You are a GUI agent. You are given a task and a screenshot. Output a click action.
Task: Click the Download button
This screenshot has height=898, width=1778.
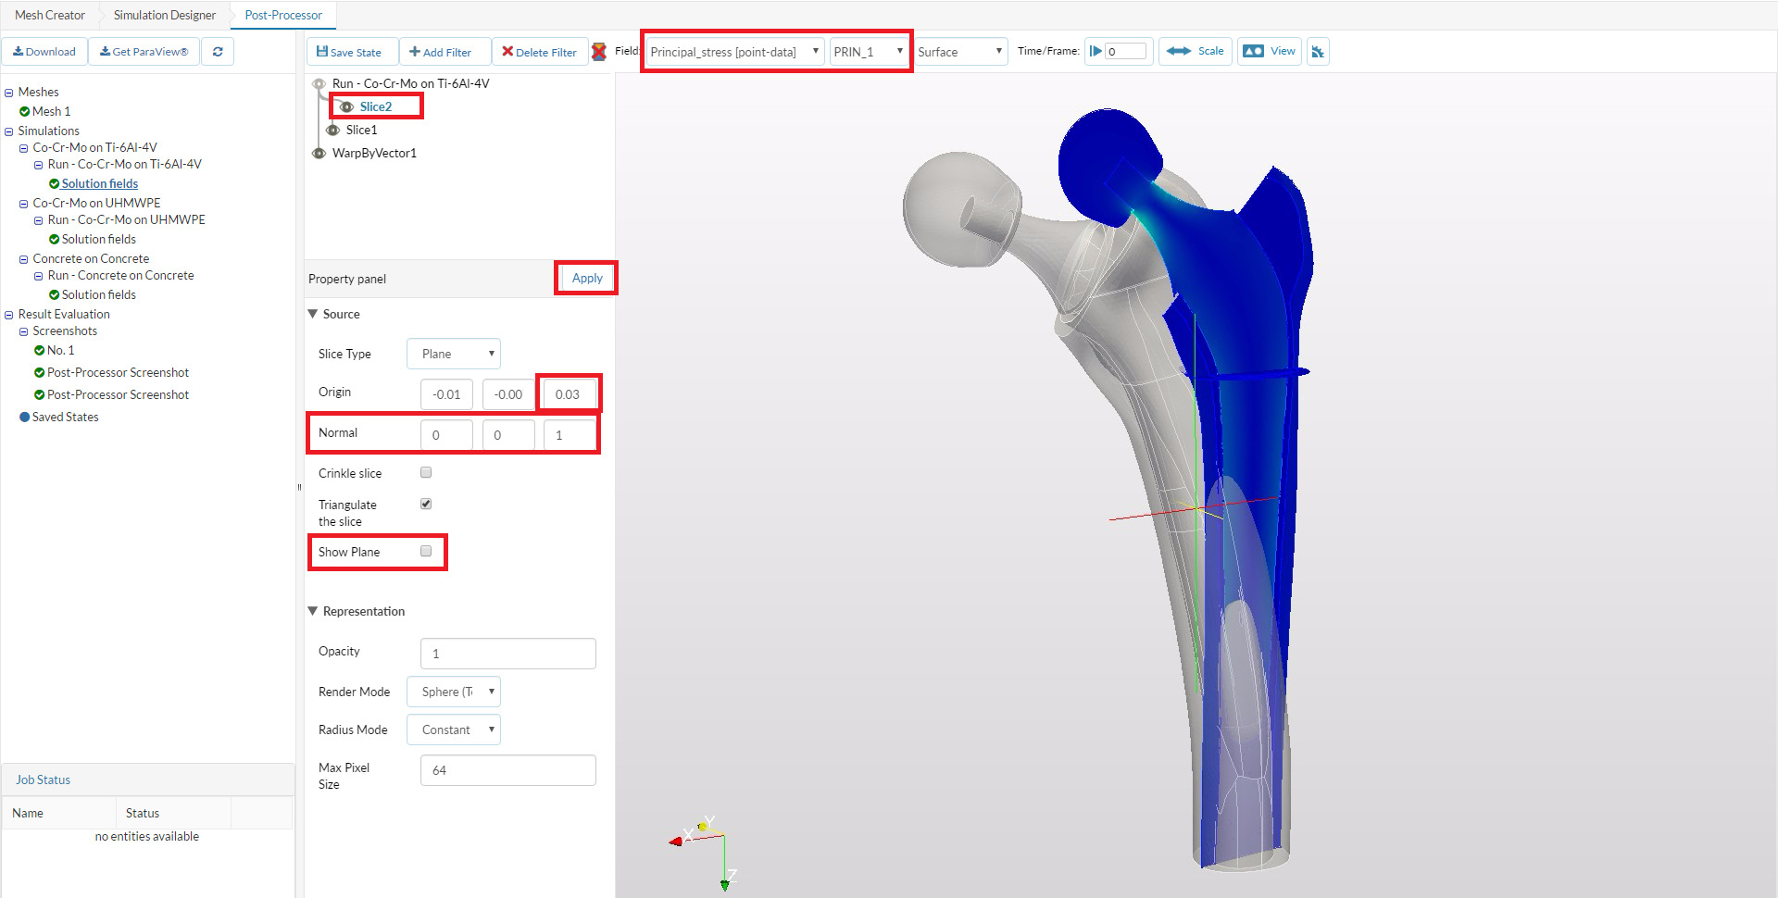pyautogui.click(x=44, y=52)
